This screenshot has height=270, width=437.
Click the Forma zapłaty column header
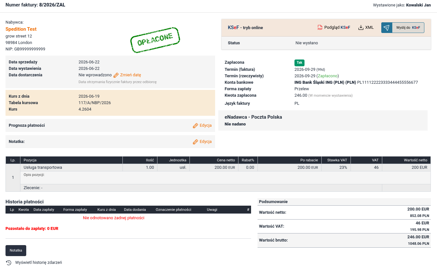click(x=75, y=210)
